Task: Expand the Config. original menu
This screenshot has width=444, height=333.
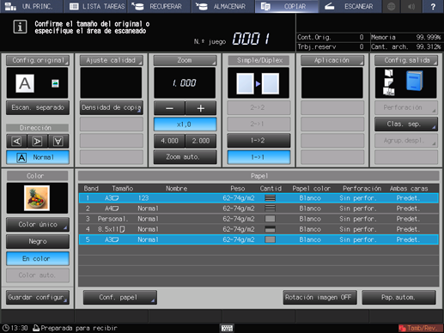Action: pyautogui.click(x=38, y=60)
